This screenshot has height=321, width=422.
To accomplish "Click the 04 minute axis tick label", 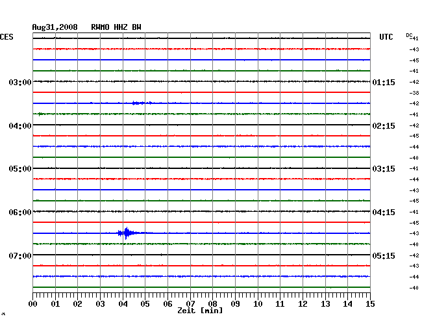I will 123,303.
